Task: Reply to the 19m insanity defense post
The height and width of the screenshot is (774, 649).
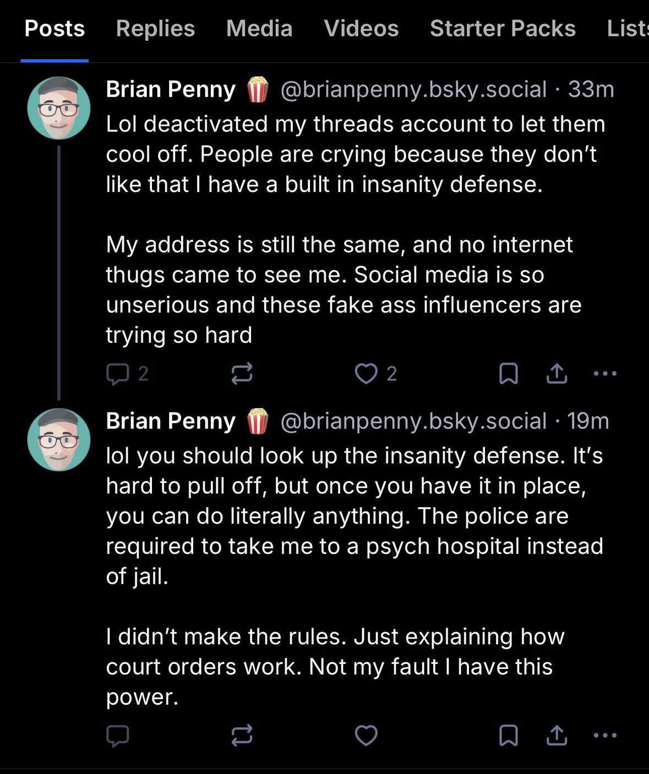Action: 117,735
